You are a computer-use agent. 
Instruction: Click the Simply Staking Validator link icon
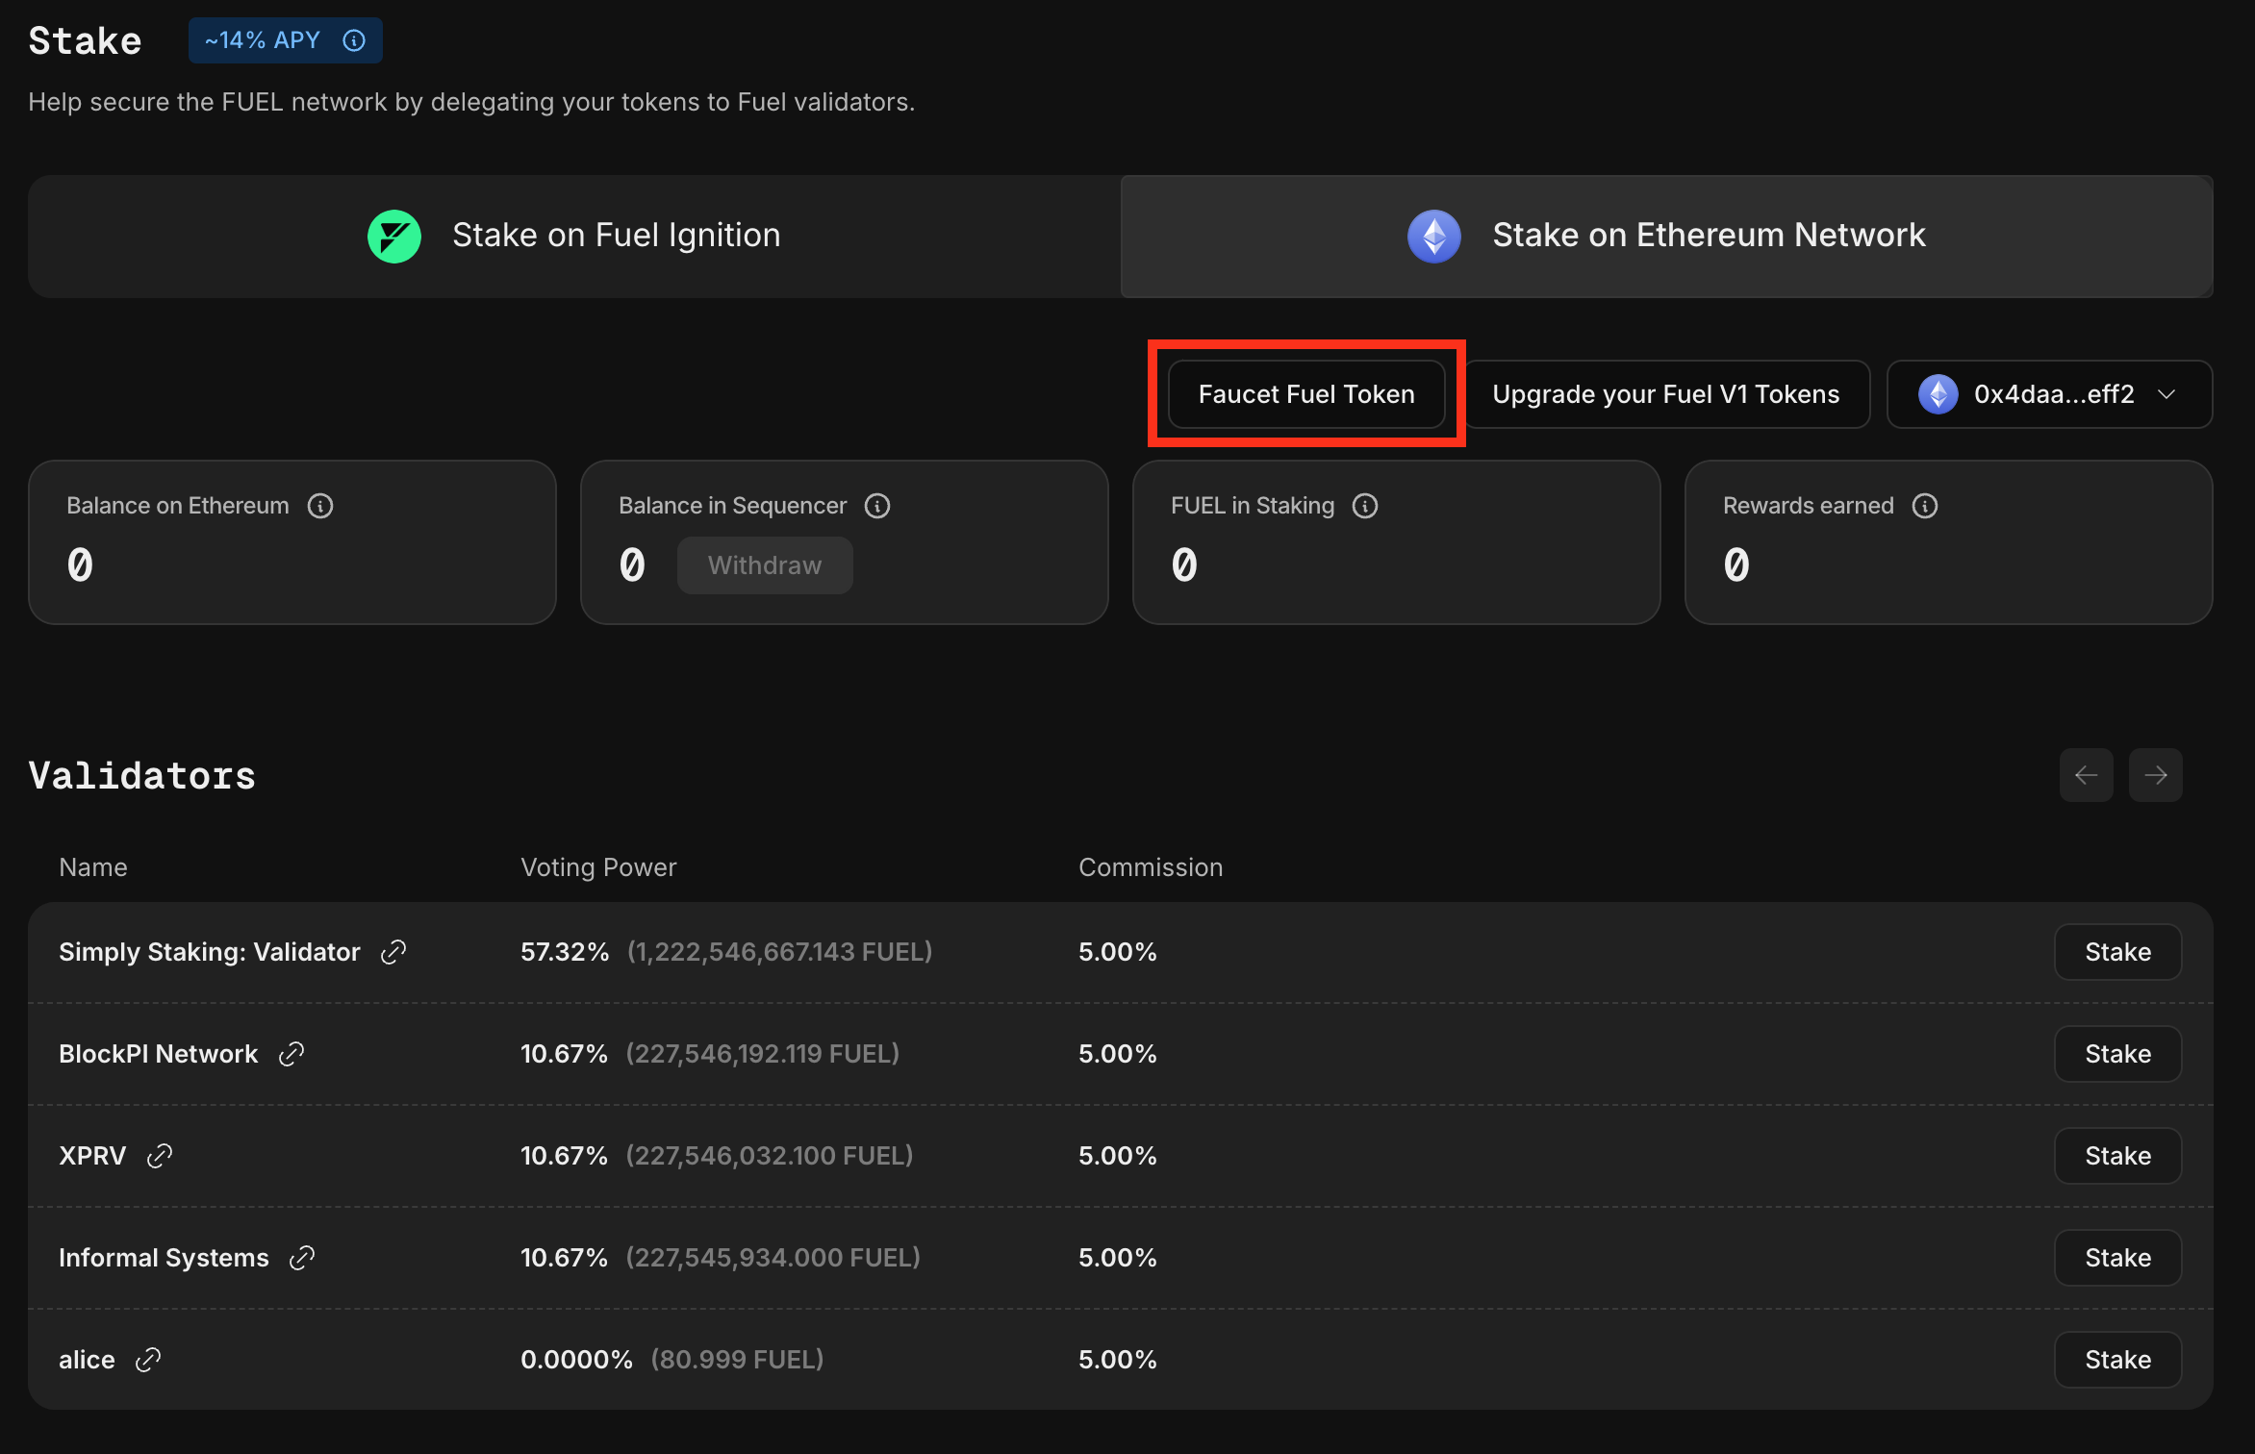[392, 951]
